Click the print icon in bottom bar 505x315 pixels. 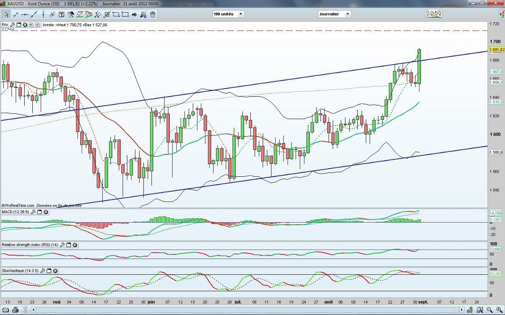click(x=15, y=310)
